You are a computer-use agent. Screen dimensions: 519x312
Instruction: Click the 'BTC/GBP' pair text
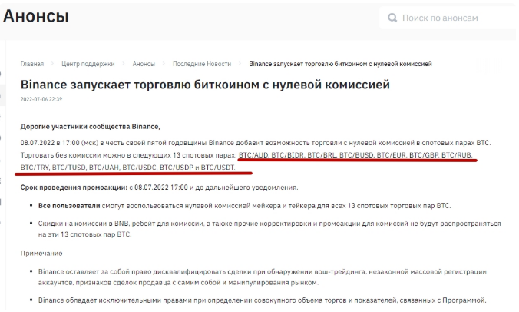pyautogui.click(x=425, y=155)
